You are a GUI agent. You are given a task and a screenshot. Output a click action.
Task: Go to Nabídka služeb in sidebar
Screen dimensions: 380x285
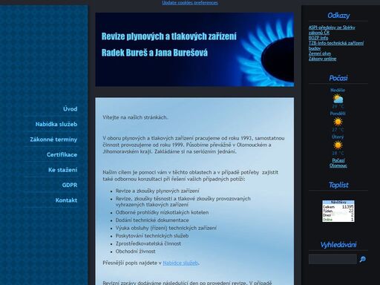(x=56, y=124)
